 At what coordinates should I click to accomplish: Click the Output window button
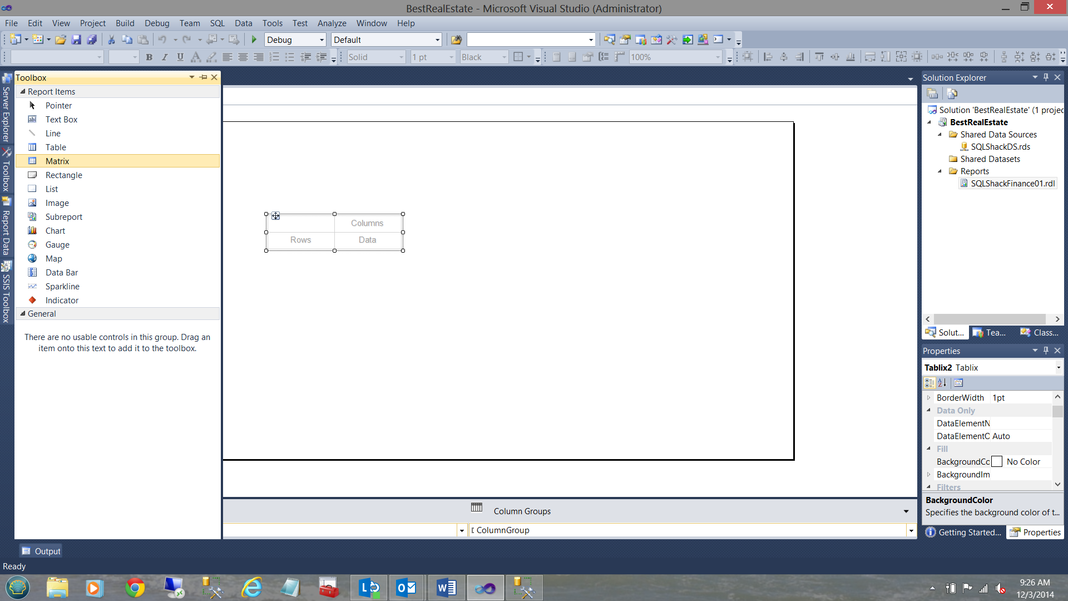pyautogui.click(x=41, y=551)
